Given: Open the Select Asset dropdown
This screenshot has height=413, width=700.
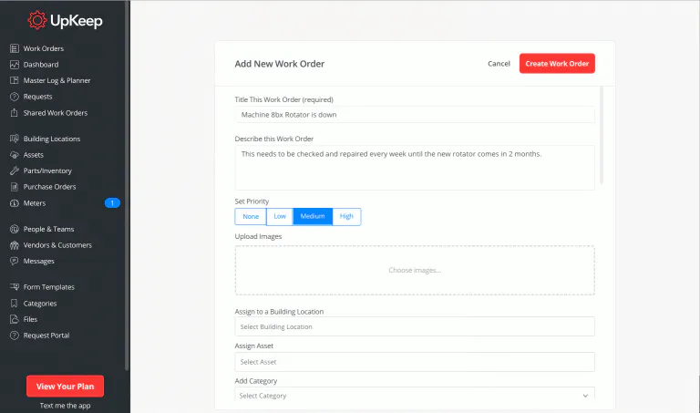Looking at the screenshot, I should pos(415,362).
